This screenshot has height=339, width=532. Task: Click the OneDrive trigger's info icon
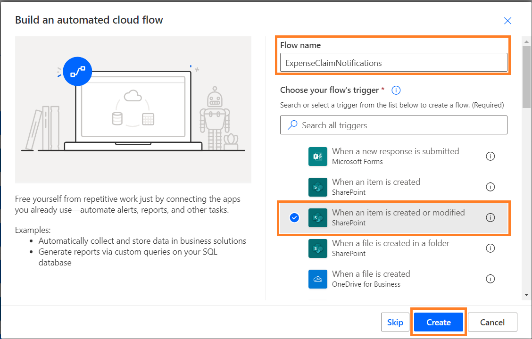click(x=490, y=279)
